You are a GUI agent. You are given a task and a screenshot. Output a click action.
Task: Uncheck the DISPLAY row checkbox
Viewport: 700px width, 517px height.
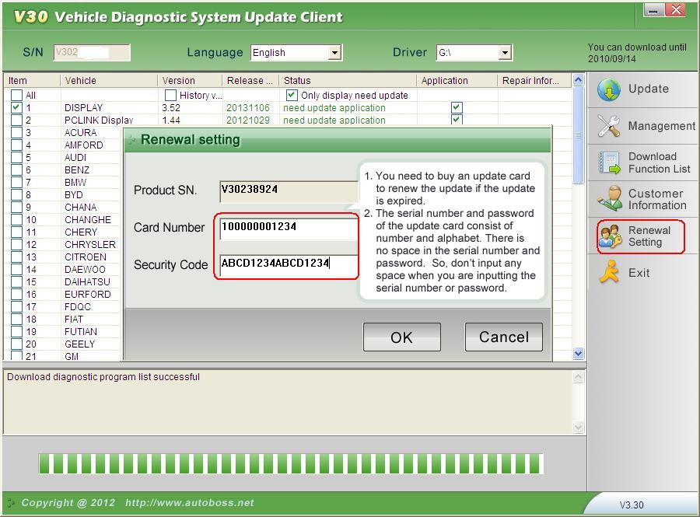point(16,107)
